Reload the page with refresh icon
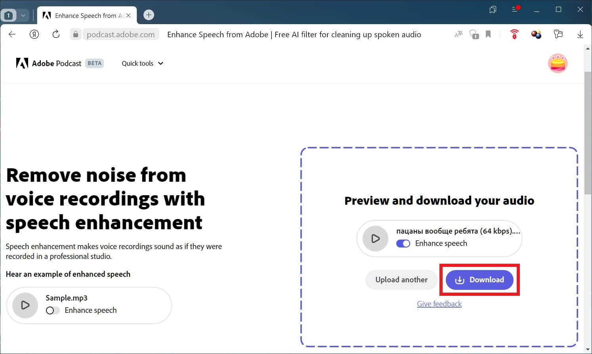 click(56, 34)
